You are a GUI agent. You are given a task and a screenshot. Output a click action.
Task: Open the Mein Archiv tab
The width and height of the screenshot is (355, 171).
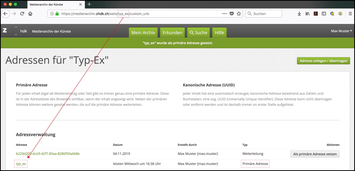pos(143,33)
